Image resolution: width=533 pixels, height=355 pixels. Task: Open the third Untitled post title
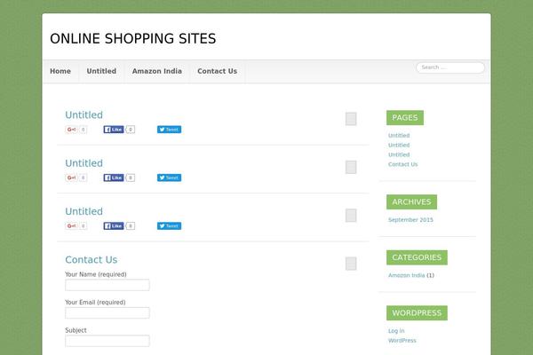(x=84, y=211)
